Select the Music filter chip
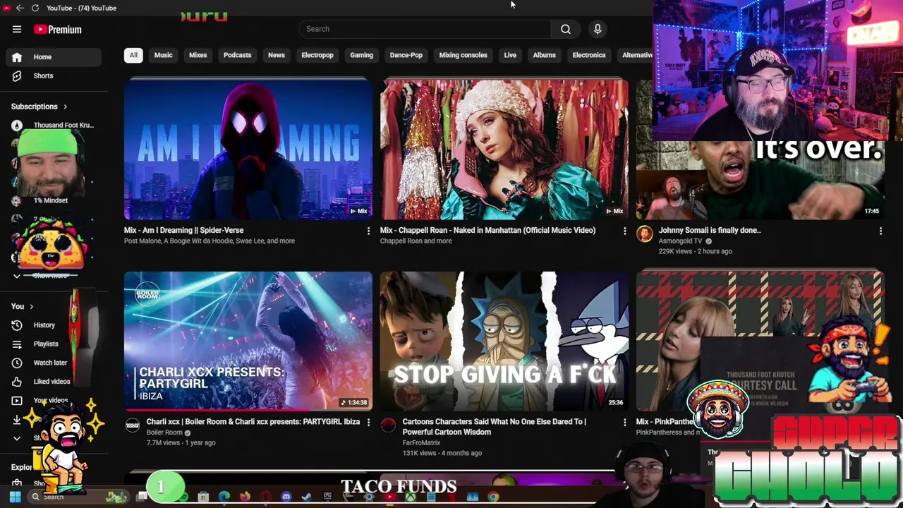903x508 pixels. [163, 55]
